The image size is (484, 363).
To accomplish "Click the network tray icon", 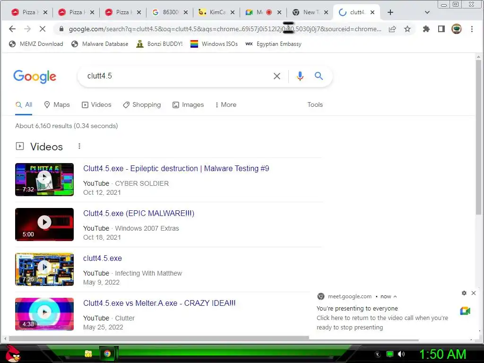I will coord(390,354).
